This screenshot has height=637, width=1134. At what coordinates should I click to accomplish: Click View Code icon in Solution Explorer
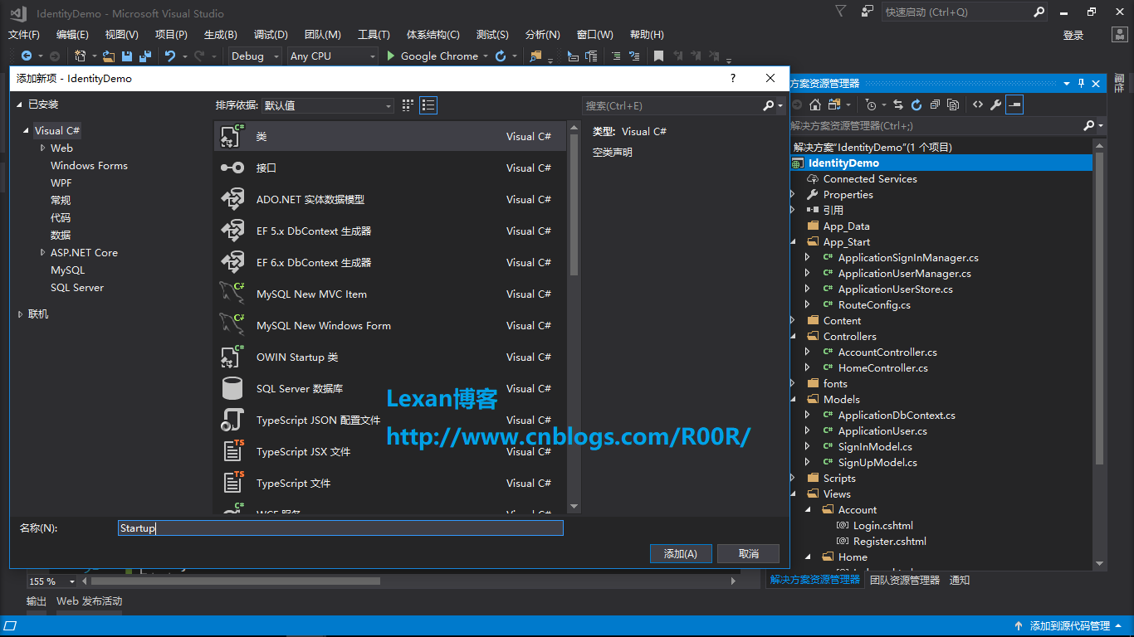[978, 105]
